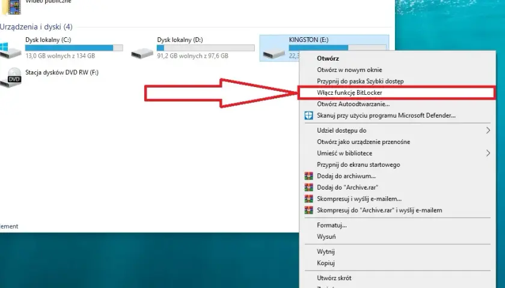
Task: Choose Skompresuj do "Archive.rar" i wyślij e-mailem
Action: coord(379,210)
